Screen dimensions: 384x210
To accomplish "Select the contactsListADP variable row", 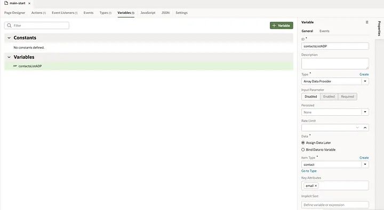I will pyautogui.click(x=149, y=66).
